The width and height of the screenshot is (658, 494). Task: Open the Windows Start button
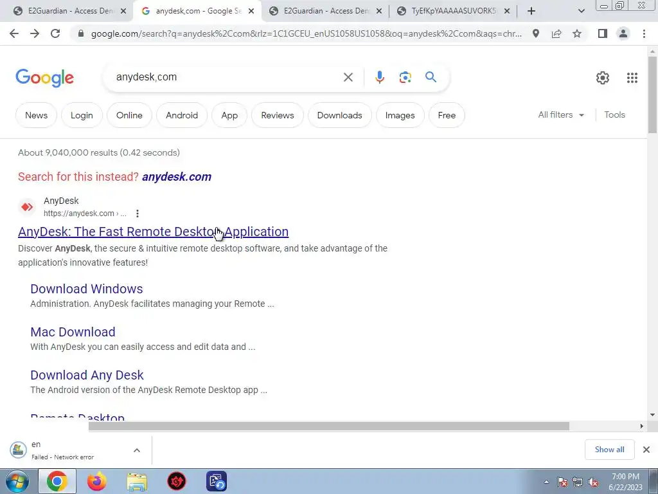tap(17, 481)
